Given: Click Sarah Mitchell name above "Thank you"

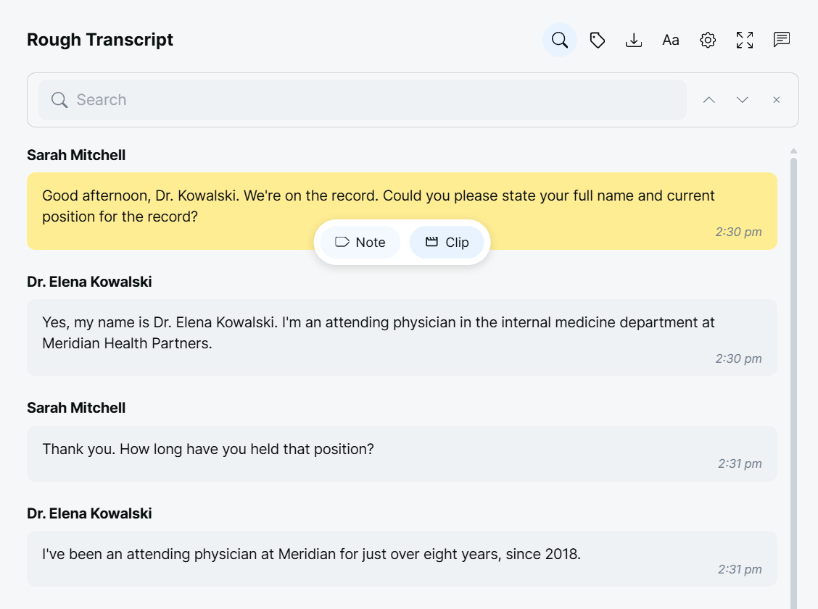Looking at the screenshot, I should [x=76, y=408].
